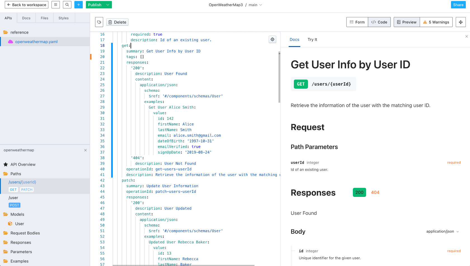Open the hamburger menu icon
470x266 pixels.
click(x=56, y=5)
